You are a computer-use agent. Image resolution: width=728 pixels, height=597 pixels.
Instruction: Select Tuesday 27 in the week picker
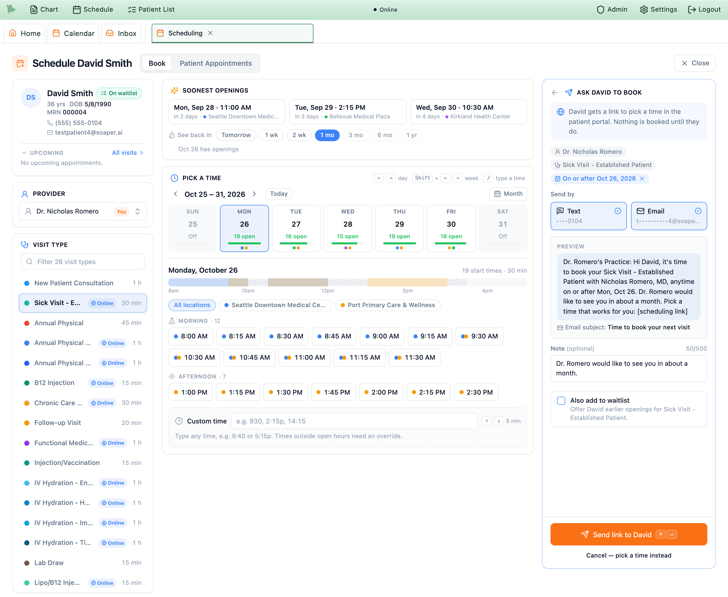point(296,228)
